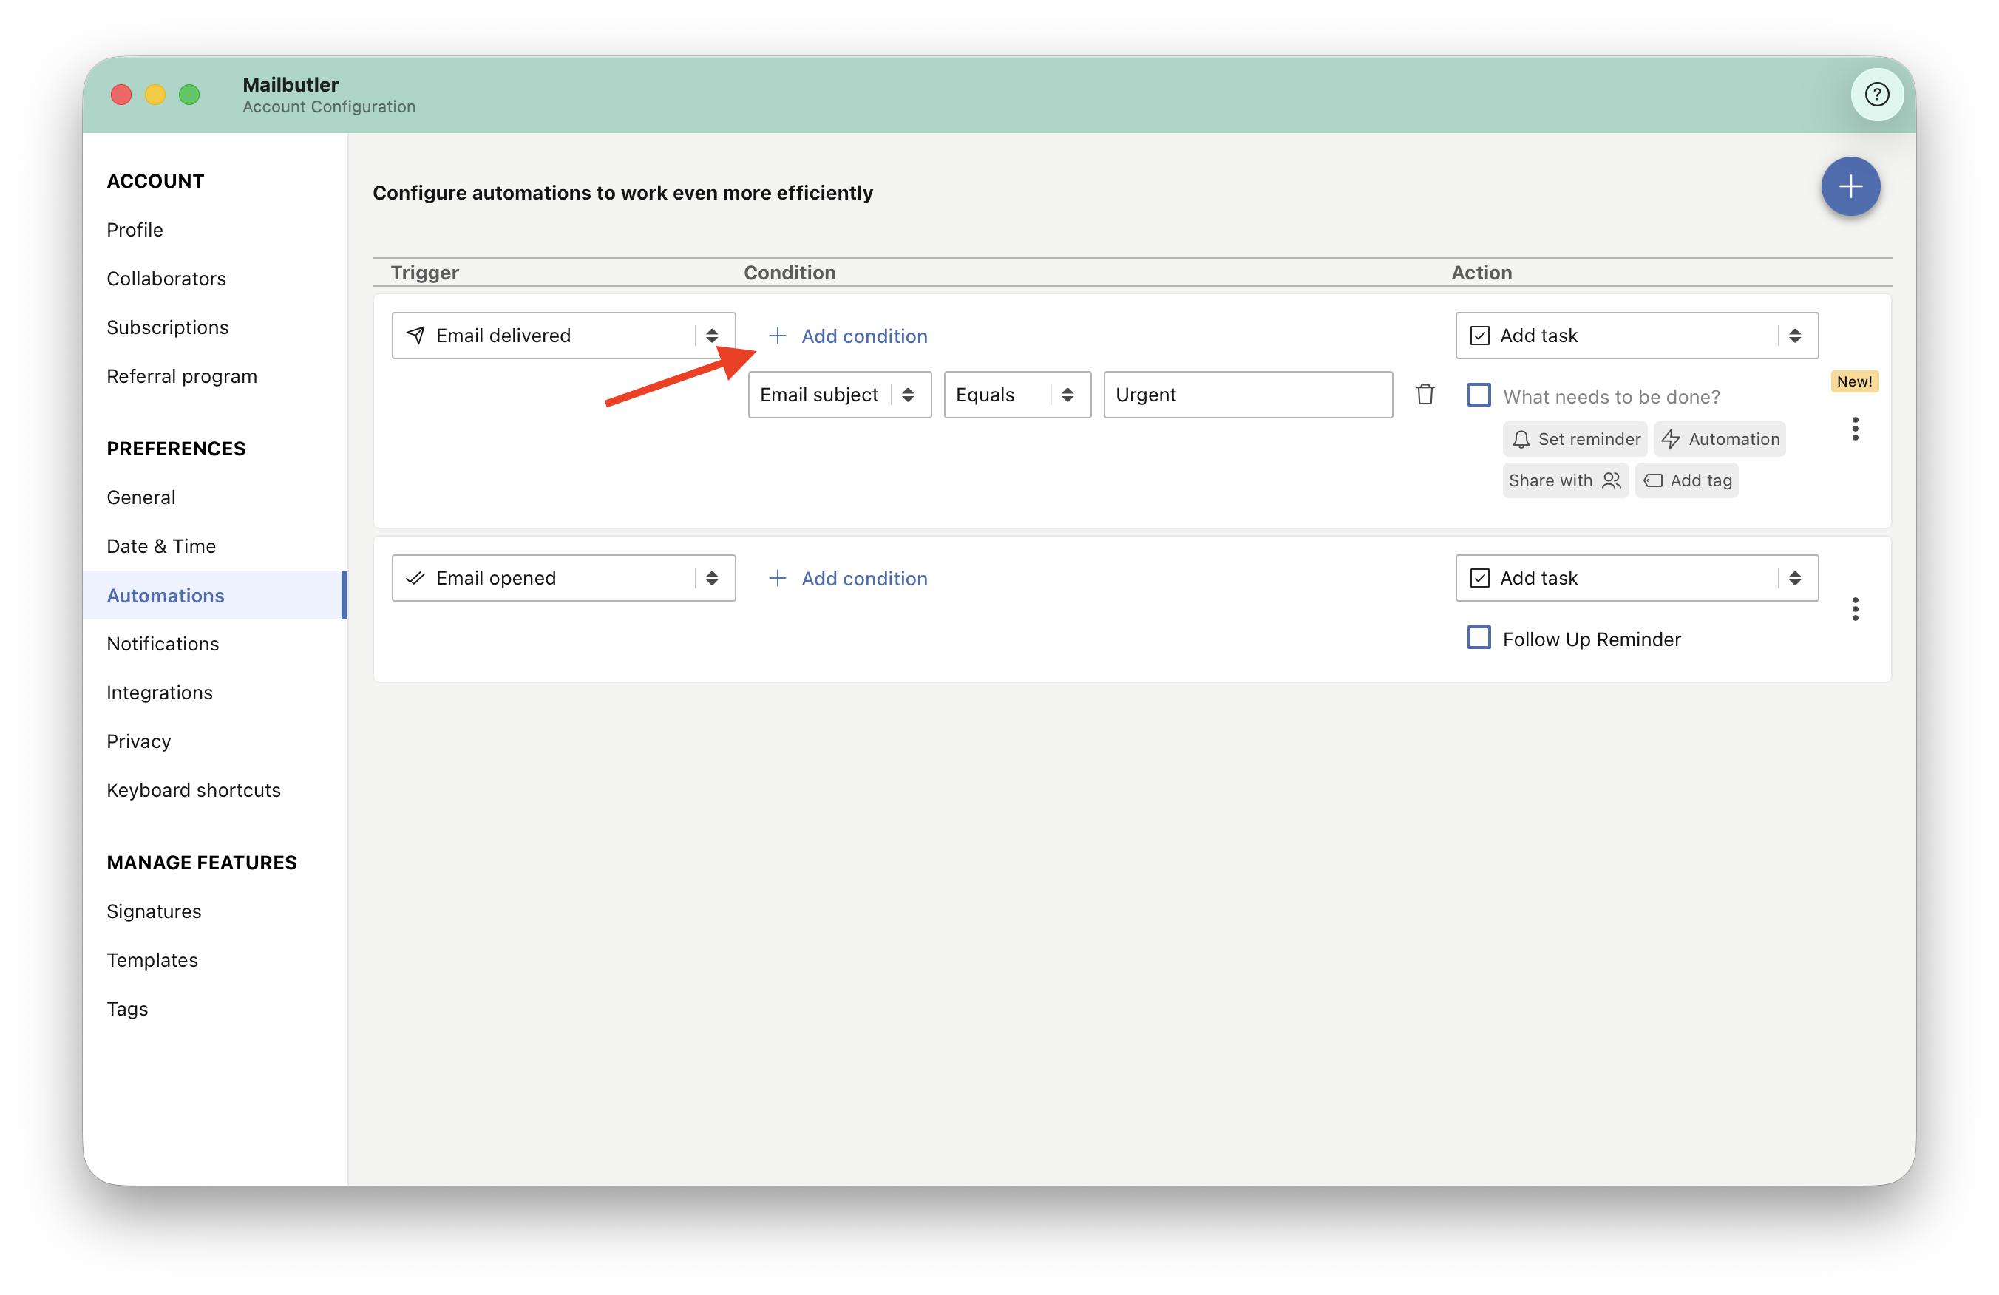Click Add condition for Email opened automation
This screenshot has width=1999, height=1295.
(847, 579)
